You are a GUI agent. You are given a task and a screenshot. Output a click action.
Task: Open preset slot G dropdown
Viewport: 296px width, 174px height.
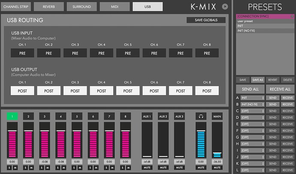pyautogui.click(x=252, y=137)
